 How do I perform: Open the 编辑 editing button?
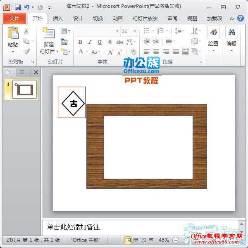click(231, 39)
